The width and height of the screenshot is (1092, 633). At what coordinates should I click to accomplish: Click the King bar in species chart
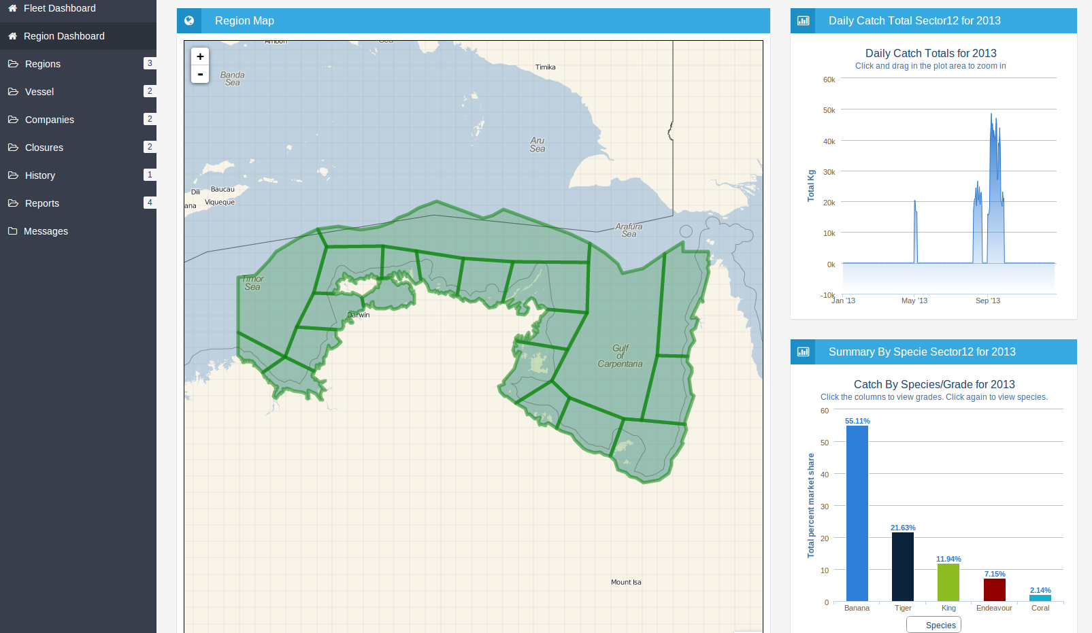click(948, 583)
